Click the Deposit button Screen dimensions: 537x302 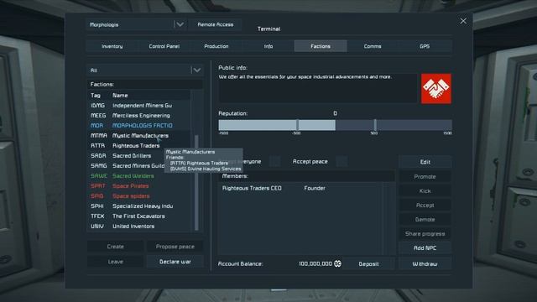[x=368, y=264]
